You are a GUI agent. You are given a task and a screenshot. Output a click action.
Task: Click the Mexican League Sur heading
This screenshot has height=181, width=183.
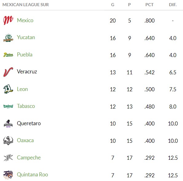coord(26,5)
